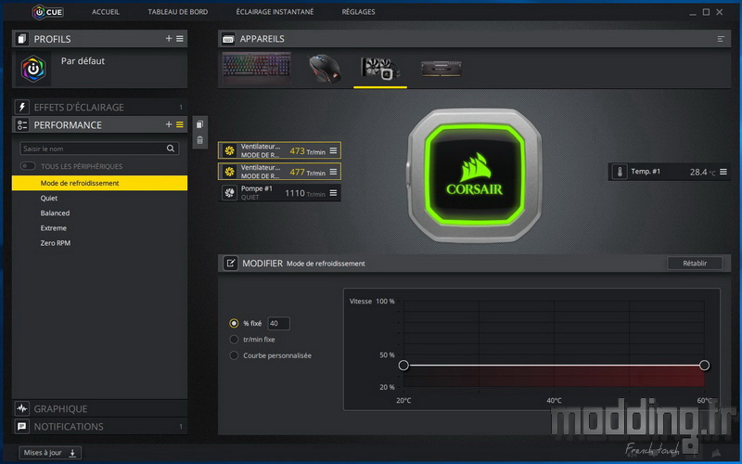
Task: Add a new Performance preset
Action: (169, 124)
